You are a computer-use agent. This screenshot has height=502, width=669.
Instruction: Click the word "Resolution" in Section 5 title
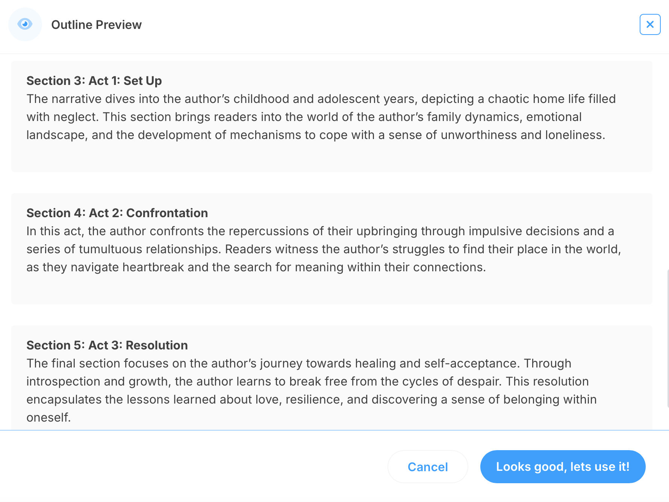[x=157, y=345]
